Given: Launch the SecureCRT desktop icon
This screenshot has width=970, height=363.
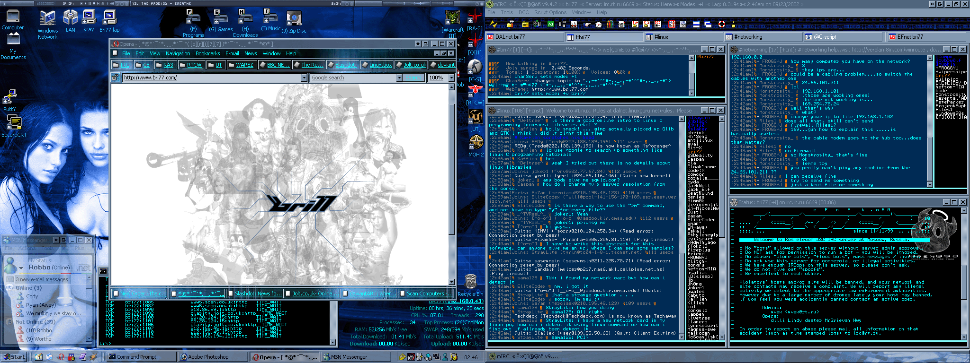Looking at the screenshot, I should coord(14,126).
